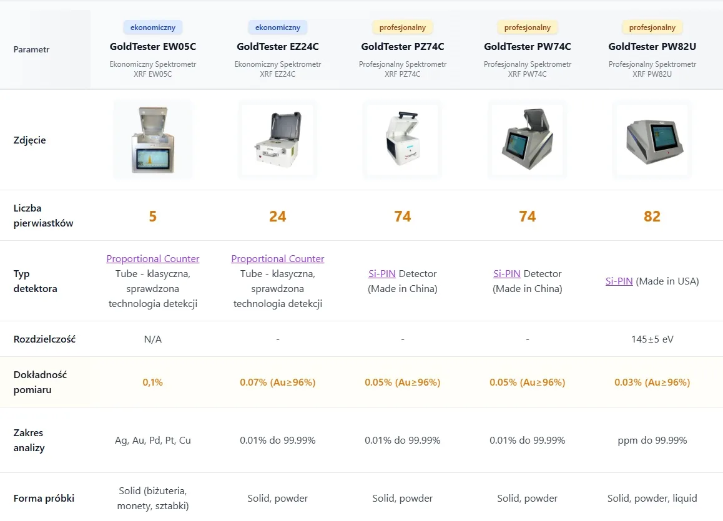The image size is (723, 521).
Task: Open the GoldTester PW74C product image
Action: coord(528,140)
